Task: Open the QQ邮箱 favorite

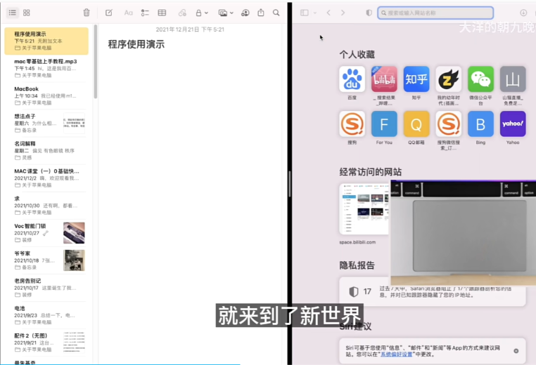Action: [416, 124]
